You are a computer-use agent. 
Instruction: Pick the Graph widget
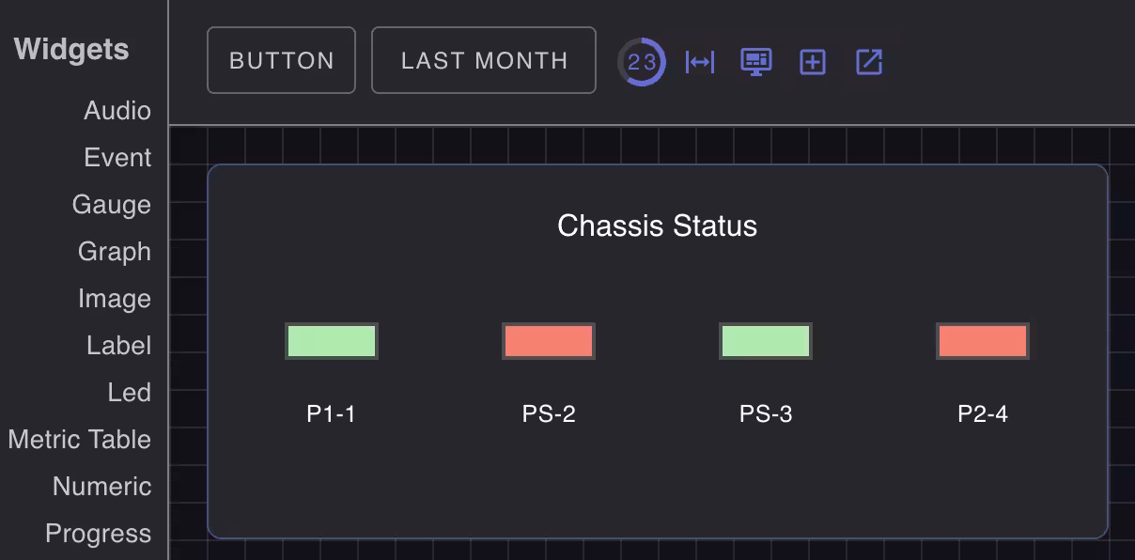pyautogui.click(x=115, y=252)
